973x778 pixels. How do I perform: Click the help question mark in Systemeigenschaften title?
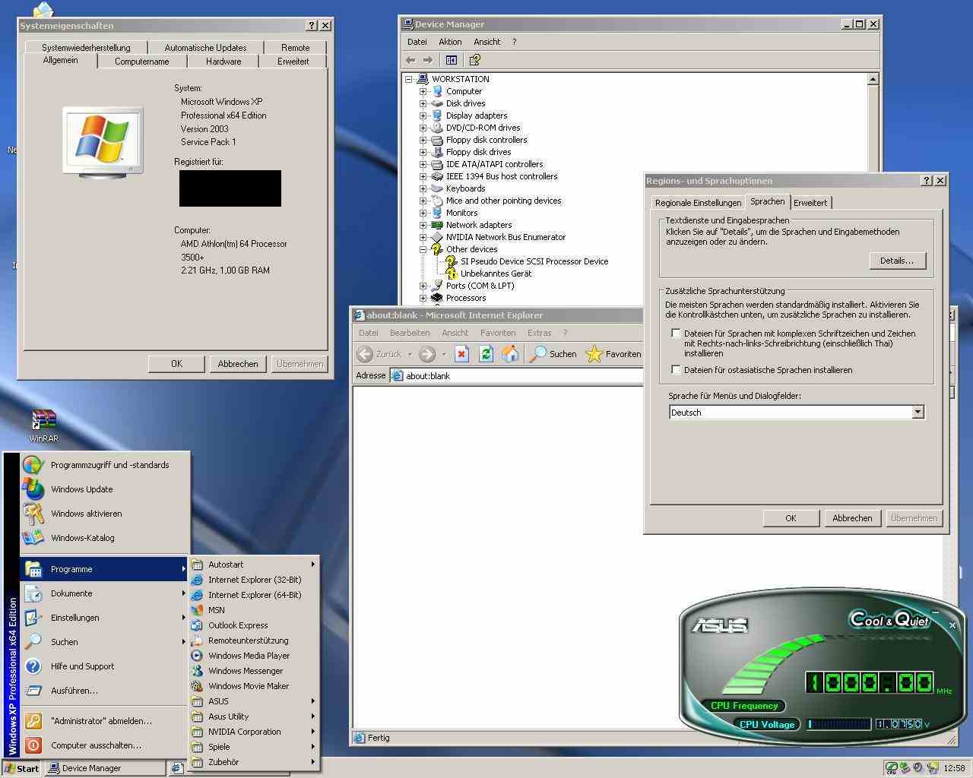click(312, 25)
